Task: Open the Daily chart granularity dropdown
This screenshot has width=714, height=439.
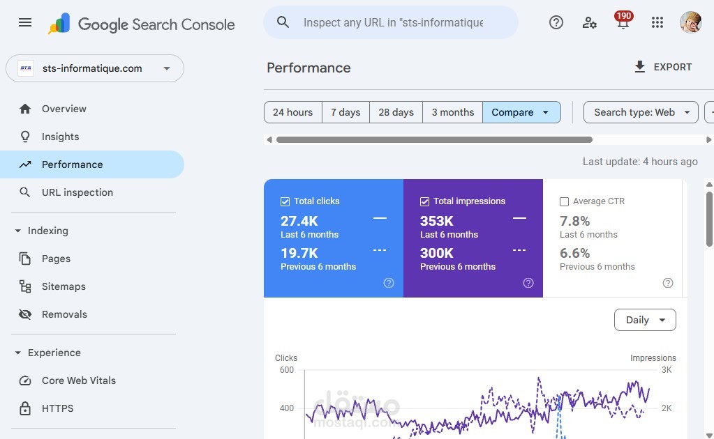Action: [x=645, y=320]
